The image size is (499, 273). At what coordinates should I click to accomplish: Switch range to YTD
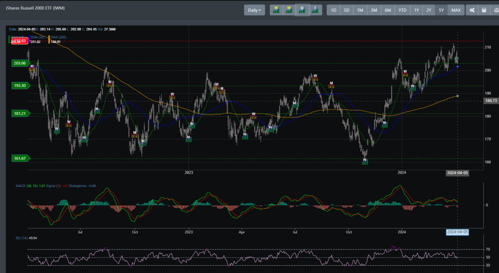coord(403,10)
